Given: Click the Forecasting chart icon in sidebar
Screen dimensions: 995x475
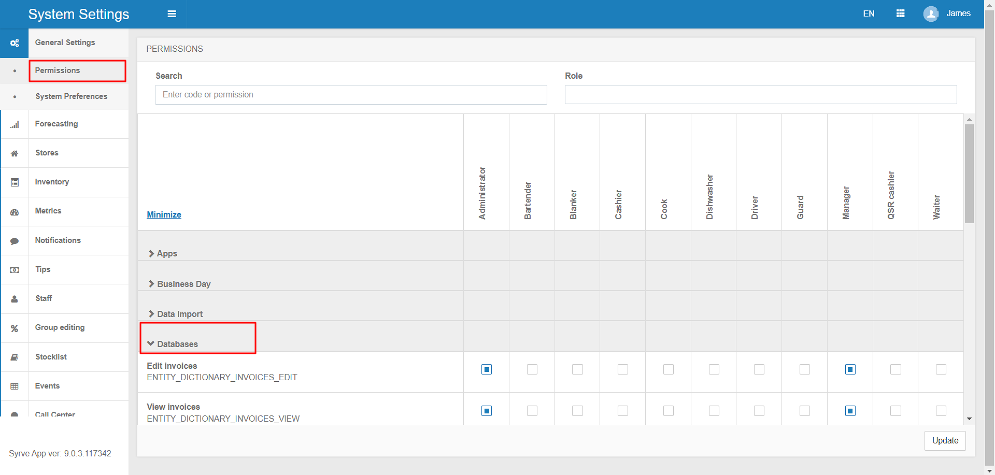Looking at the screenshot, I should pos(15,124).
